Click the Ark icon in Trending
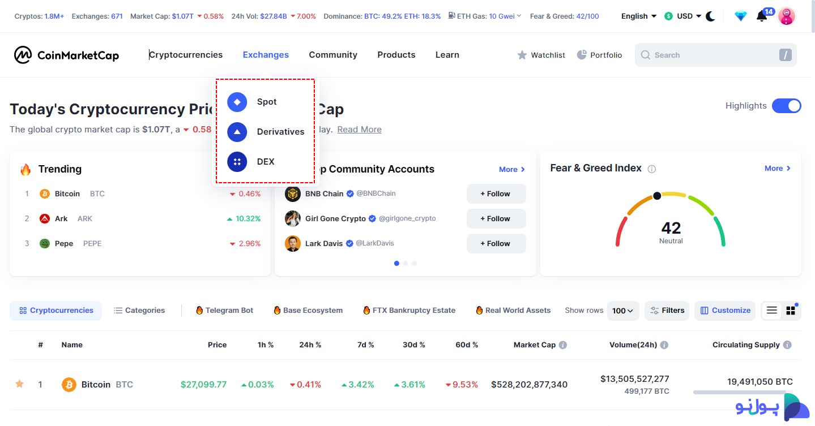815x426 pixels. pos(45,219)
